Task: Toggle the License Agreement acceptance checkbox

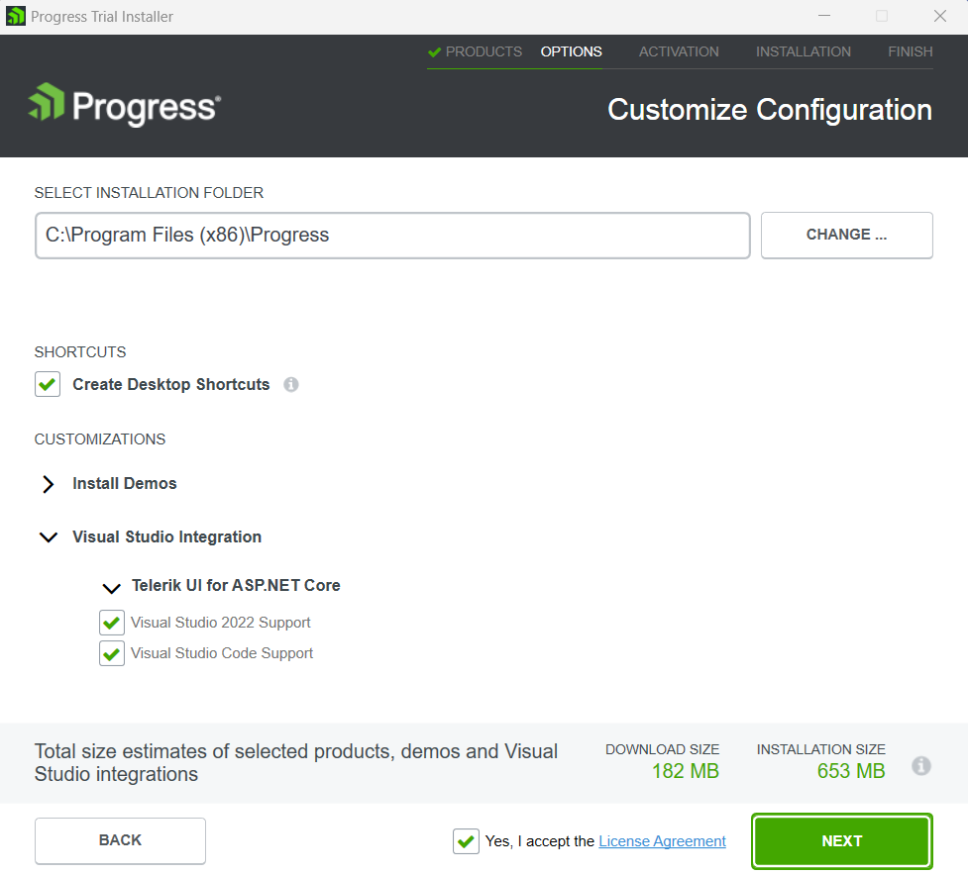Action: 466,841
